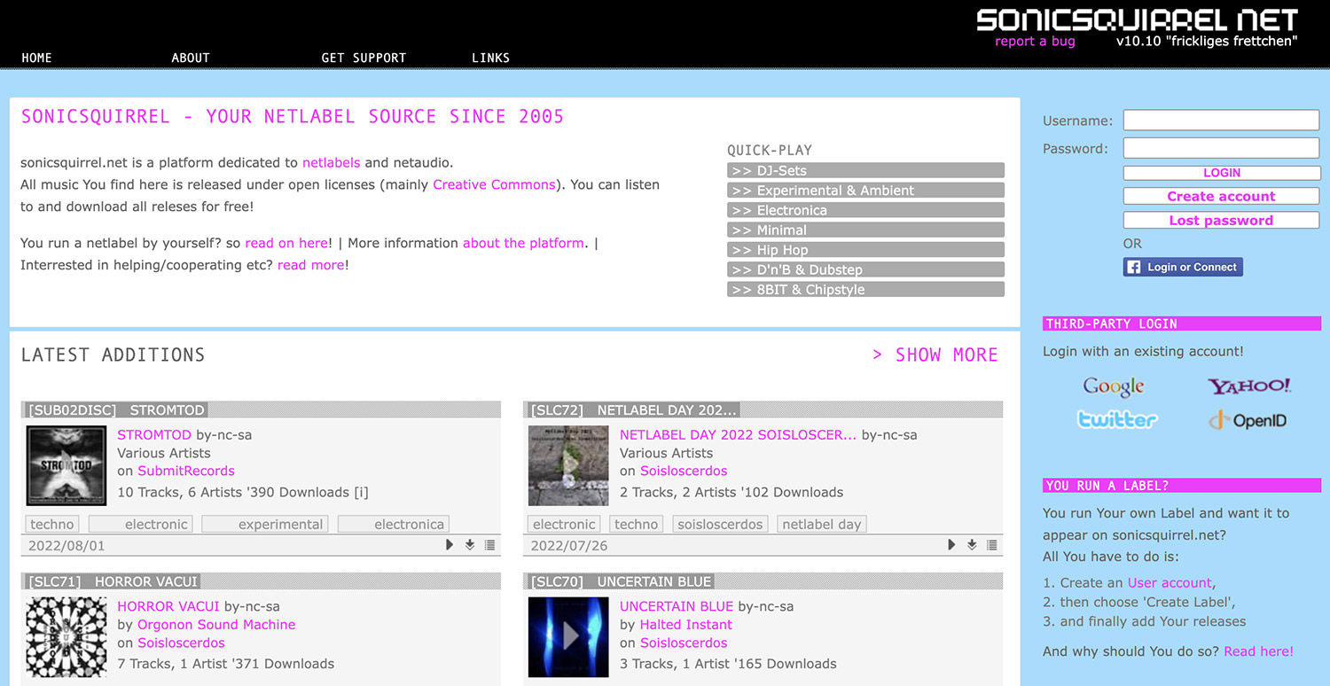Show tracklist icon for Netlabel Day 2022
Image resolution: width=1330 pixels, height=686 pixels.
tap(992, 545)
